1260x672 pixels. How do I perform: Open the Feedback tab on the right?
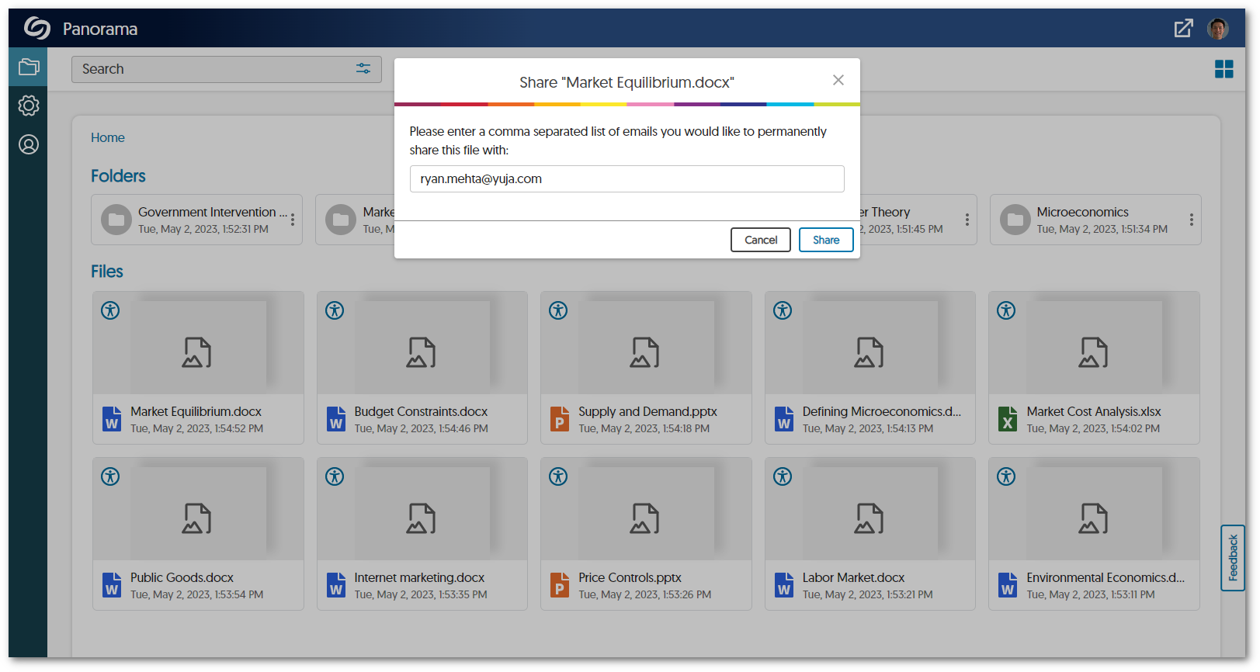(1232, 557)
